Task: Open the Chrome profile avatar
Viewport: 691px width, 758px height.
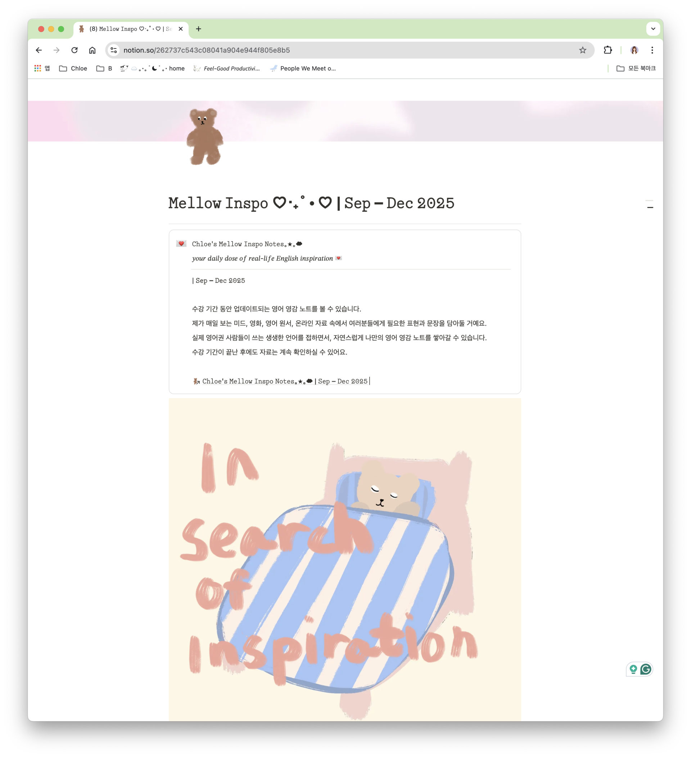Action: click(x=634, y=50)
